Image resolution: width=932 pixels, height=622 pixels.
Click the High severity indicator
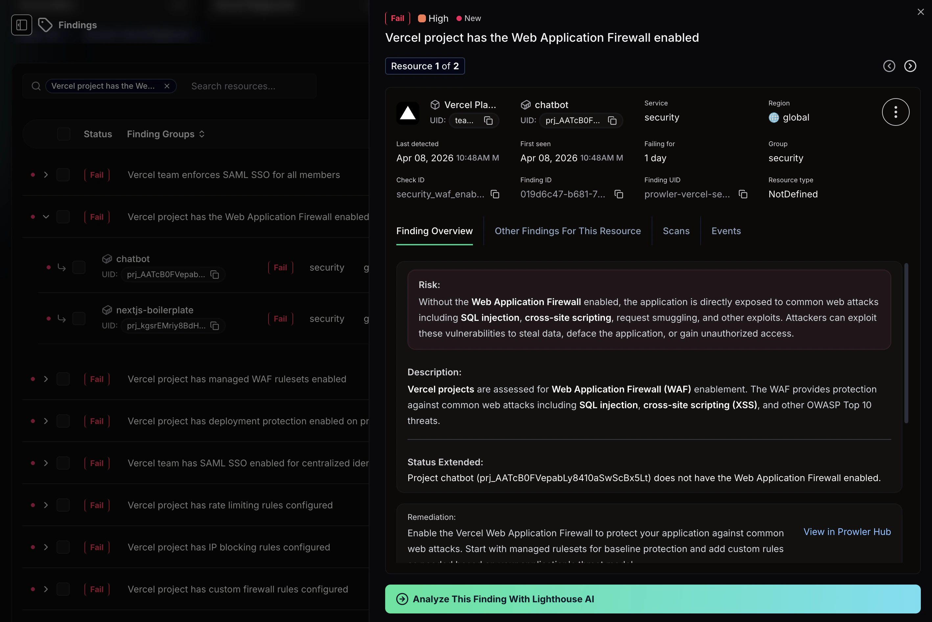(x=433, y=19)
